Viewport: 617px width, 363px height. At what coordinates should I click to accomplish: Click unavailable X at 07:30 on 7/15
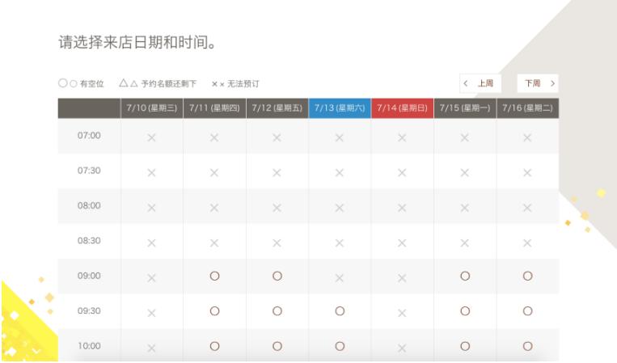click(x=465, y=173)
